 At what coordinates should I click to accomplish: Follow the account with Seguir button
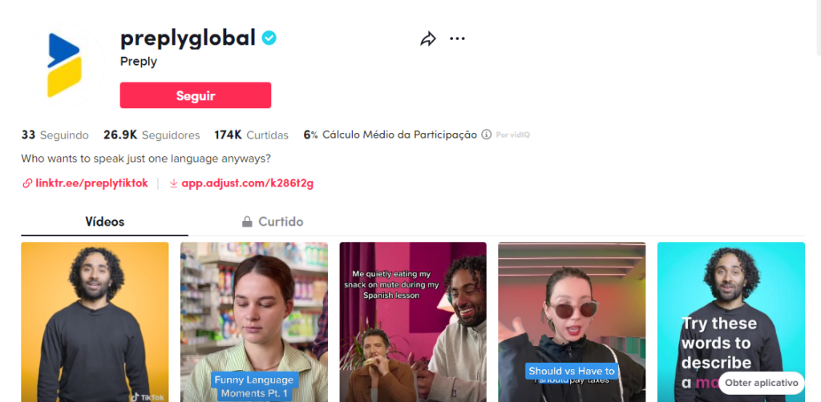point(196,95)
